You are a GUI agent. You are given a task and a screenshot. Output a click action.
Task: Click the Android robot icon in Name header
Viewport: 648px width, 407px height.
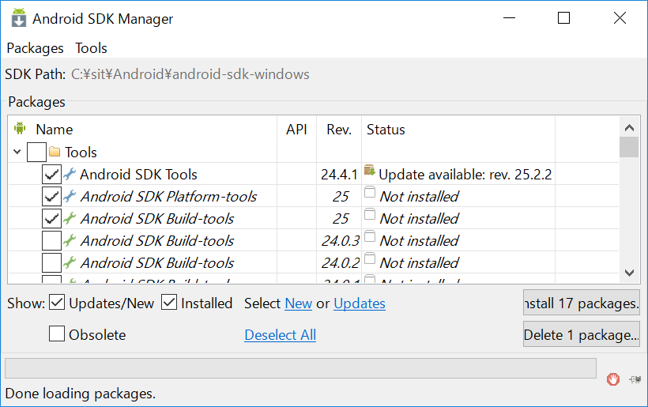20,128
